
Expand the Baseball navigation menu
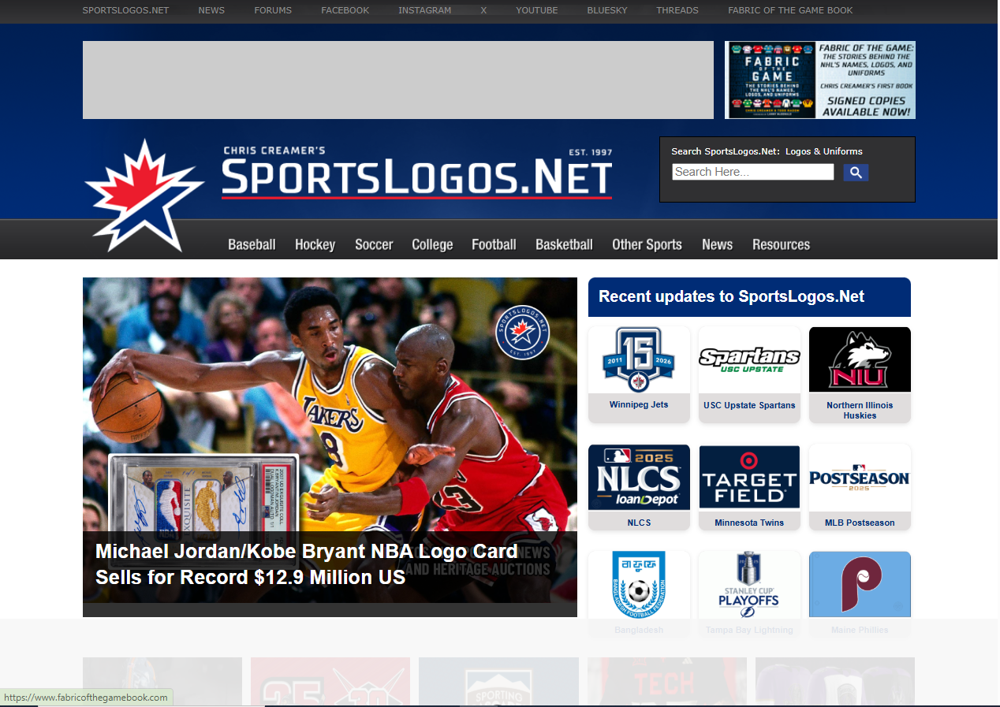(252, 244)
